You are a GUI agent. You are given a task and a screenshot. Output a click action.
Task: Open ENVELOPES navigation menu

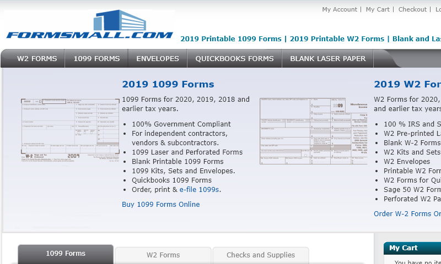tap(158, 58)
